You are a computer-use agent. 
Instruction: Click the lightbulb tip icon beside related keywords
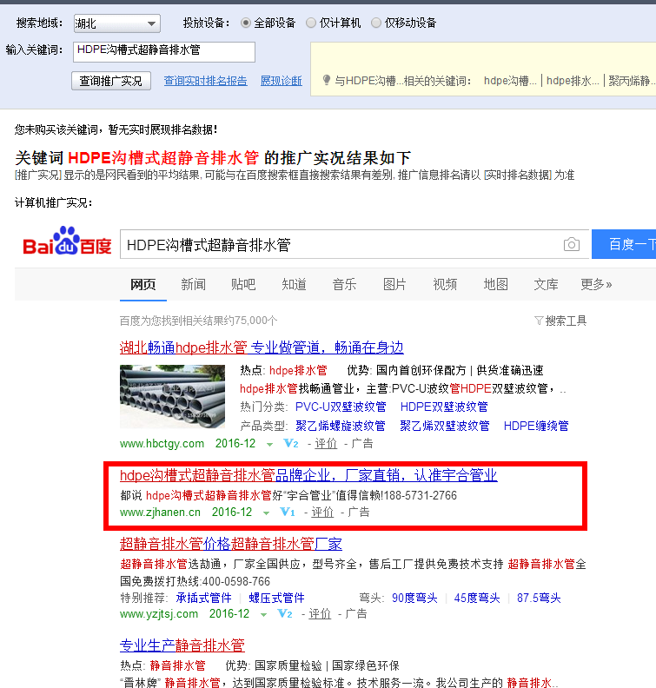point(327,80)
